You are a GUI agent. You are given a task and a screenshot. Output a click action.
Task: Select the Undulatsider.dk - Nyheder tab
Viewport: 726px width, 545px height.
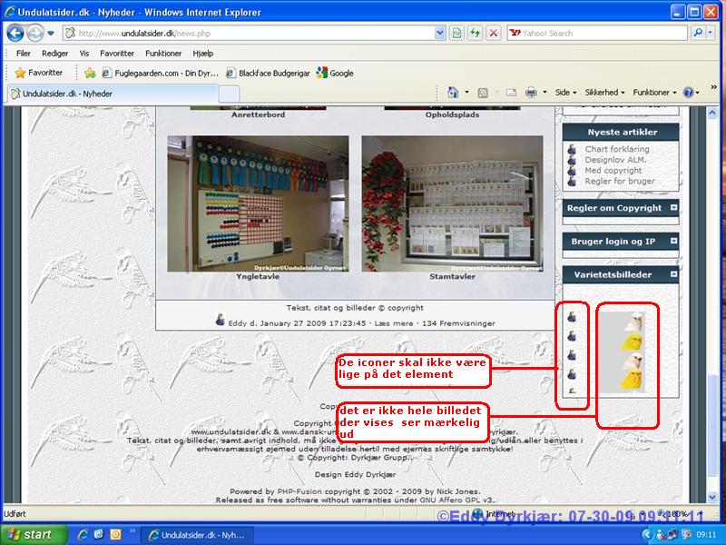pos(111,94)
